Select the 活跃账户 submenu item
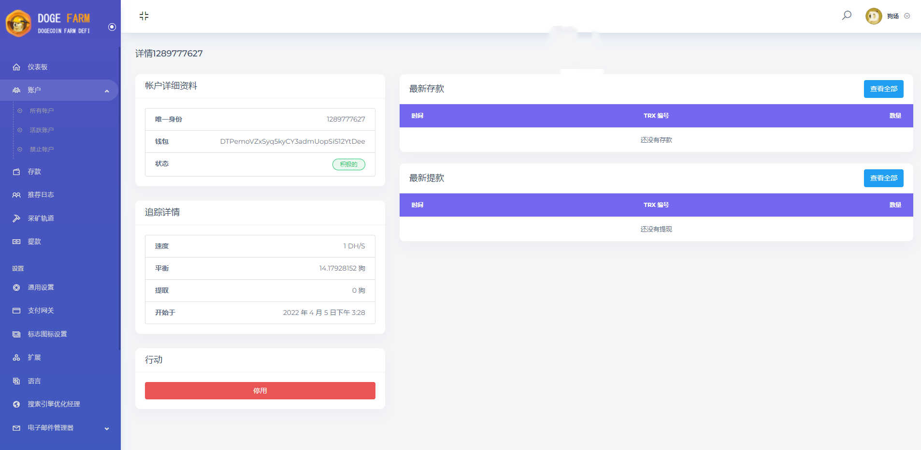The height and width of the screenshot is (450, 921). [x=42, y=130]
